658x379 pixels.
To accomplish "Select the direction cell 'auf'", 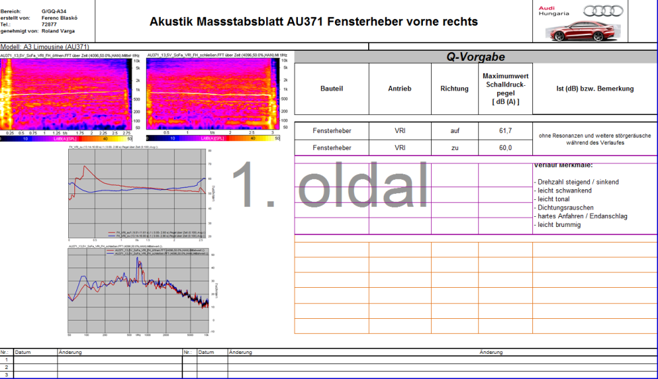I will point(455,130).
